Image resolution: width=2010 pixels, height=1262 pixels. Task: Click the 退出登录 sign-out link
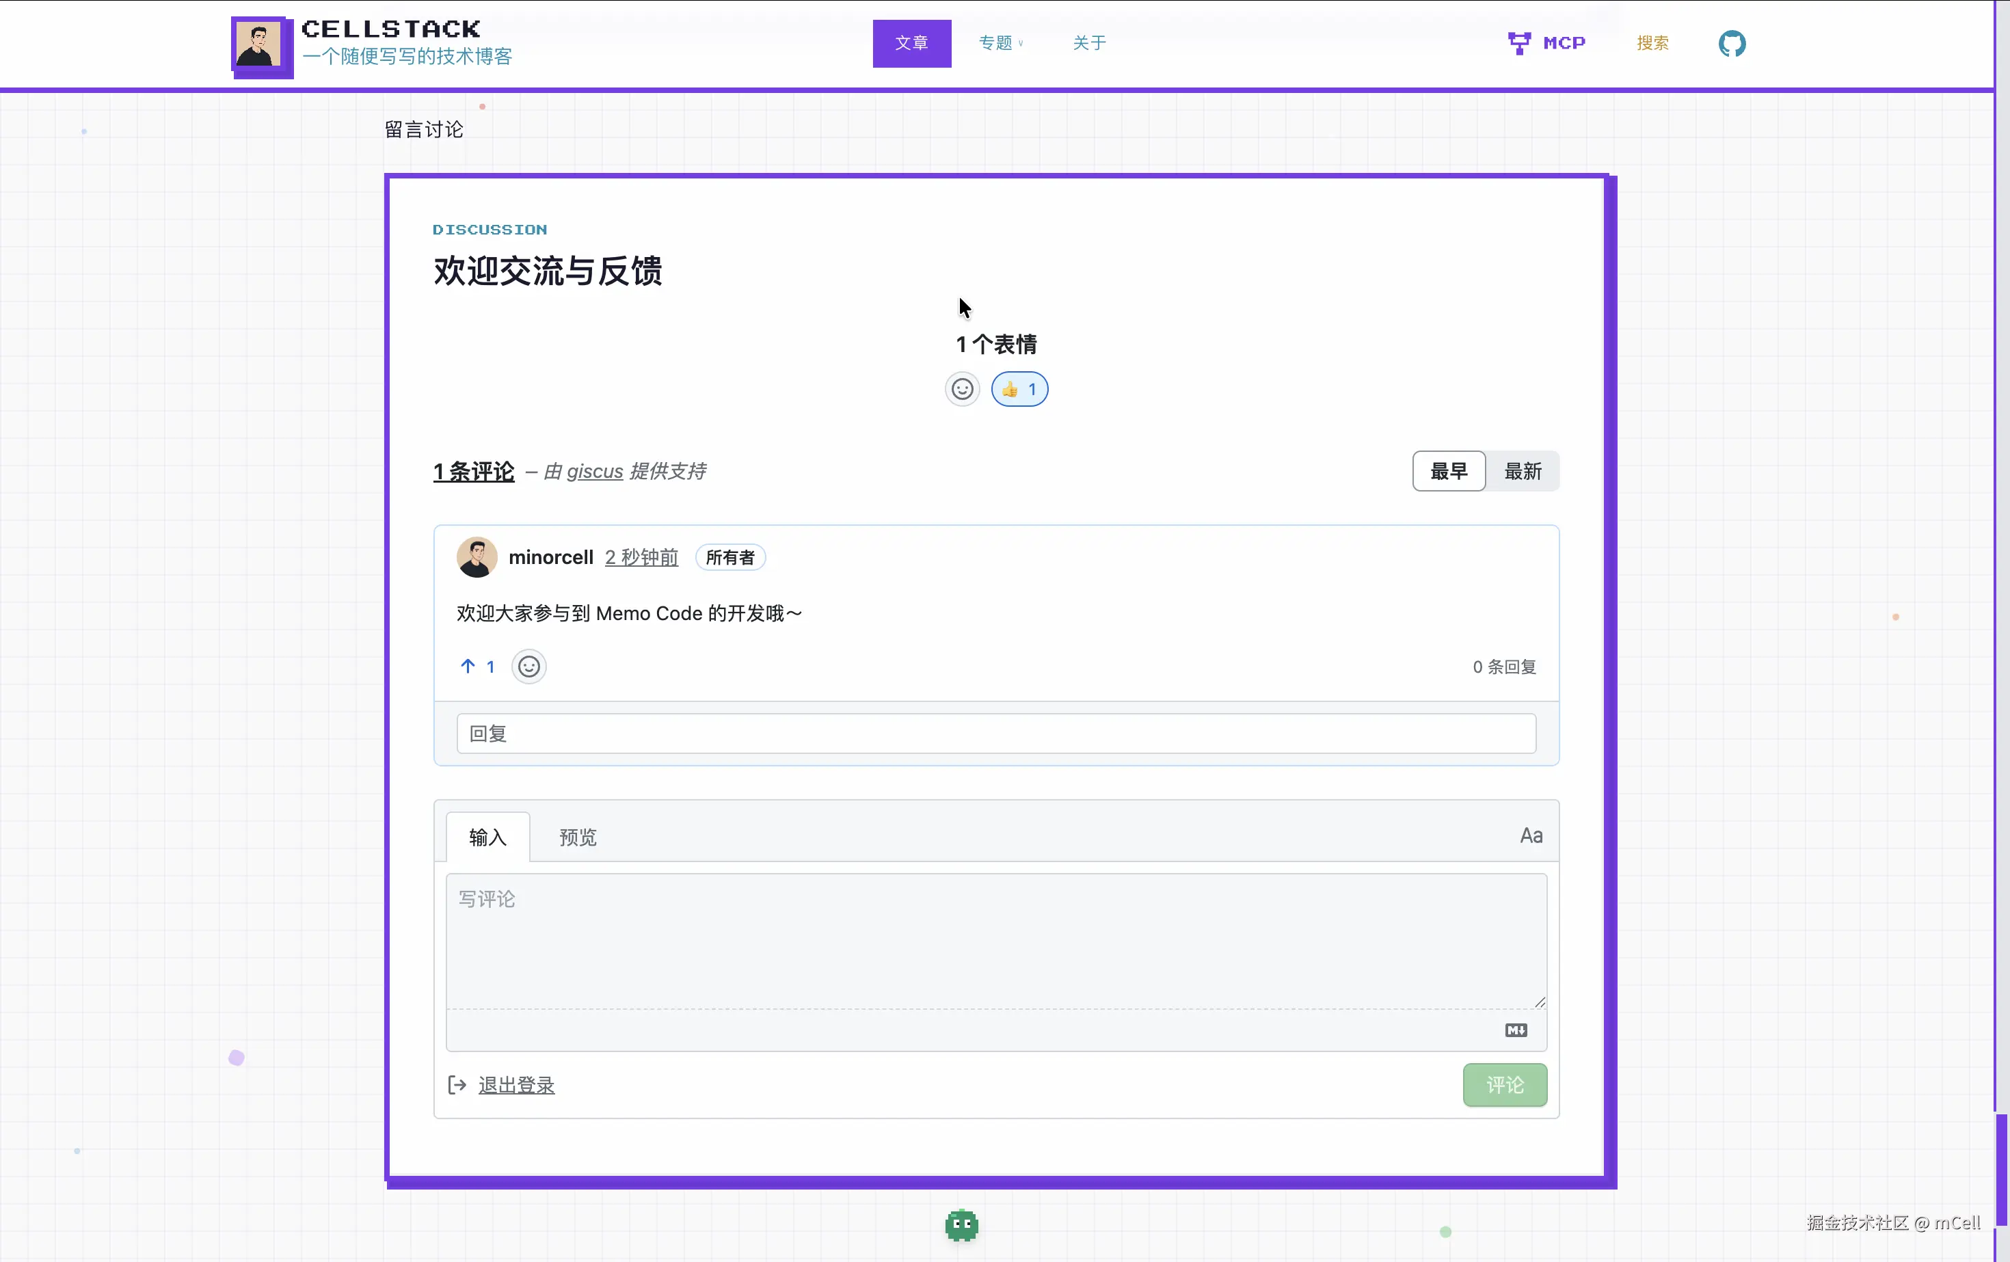(x=516, y=1084)
